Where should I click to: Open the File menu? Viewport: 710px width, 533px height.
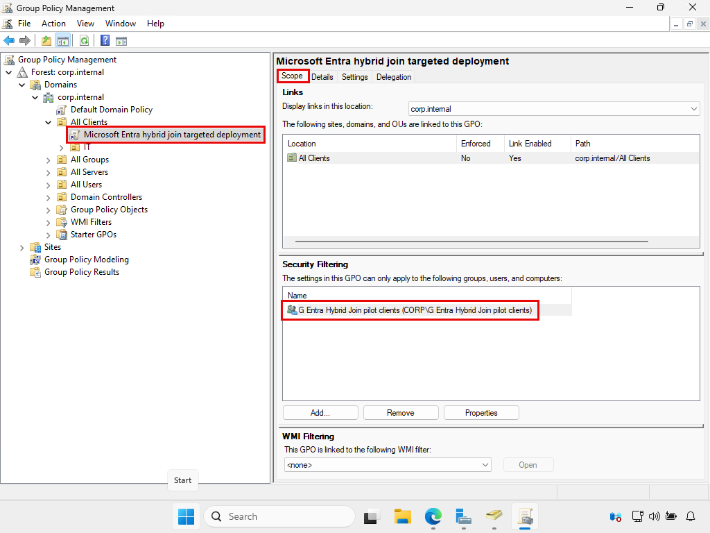click(24, 24)
